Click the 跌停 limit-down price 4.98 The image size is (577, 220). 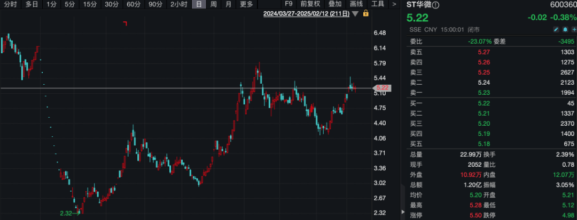click(x=568, y=215)
